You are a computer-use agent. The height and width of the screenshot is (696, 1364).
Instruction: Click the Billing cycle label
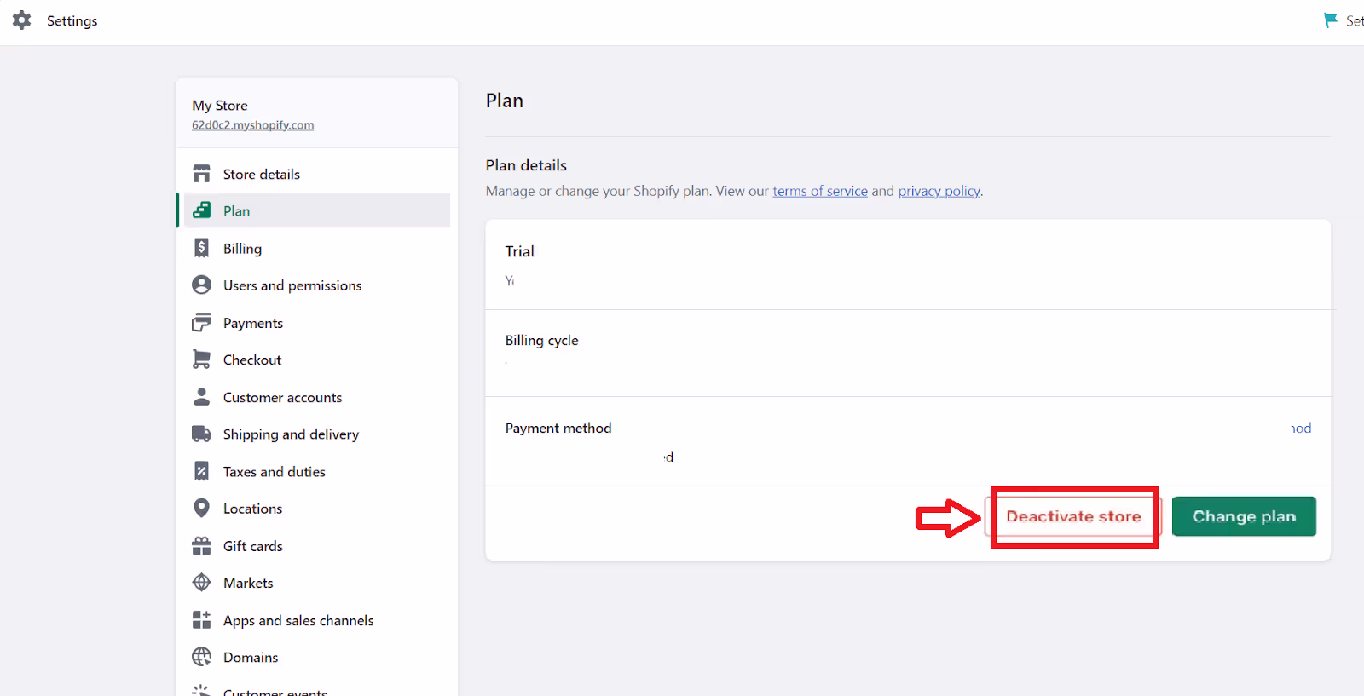(x=541, y=340)
